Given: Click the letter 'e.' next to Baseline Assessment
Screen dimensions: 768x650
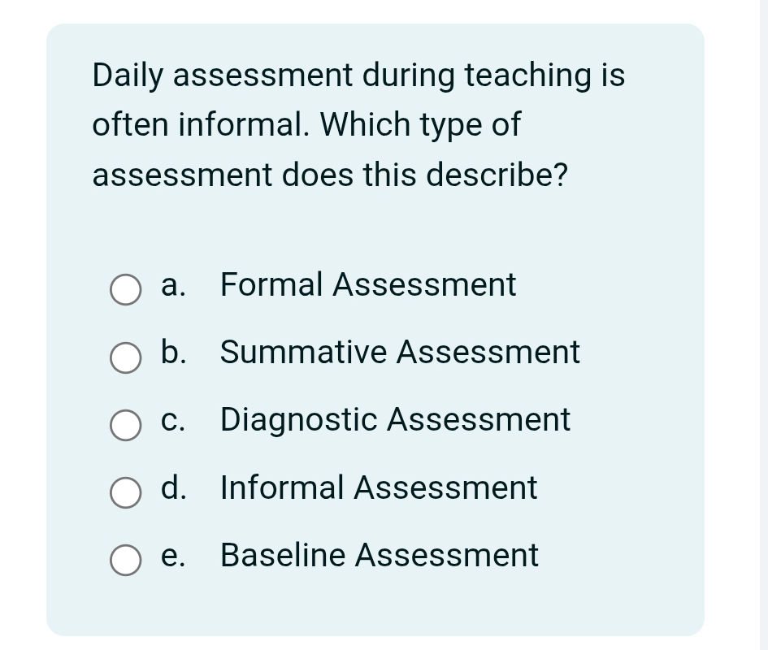Looking at the screenshot, I should click(172, 556).
